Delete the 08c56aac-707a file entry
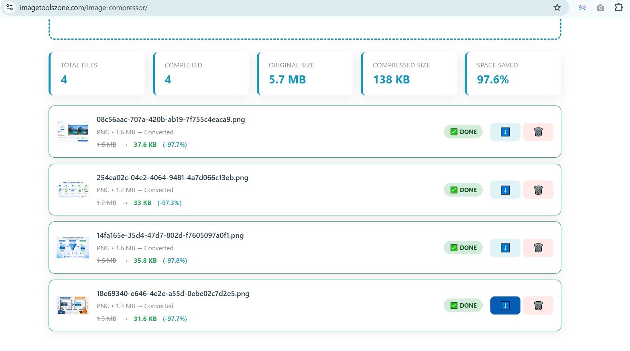Screen dimensions: 630x351 (538, 132)
